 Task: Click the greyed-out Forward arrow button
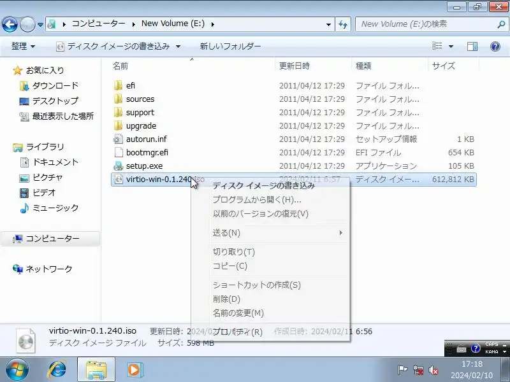(x=27, y=24)
